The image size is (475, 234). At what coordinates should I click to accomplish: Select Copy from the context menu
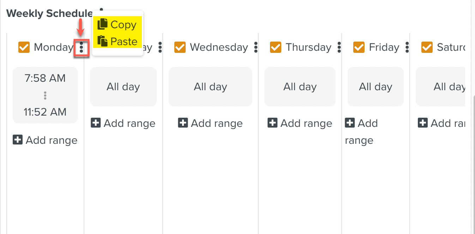(x=123, y=25)
